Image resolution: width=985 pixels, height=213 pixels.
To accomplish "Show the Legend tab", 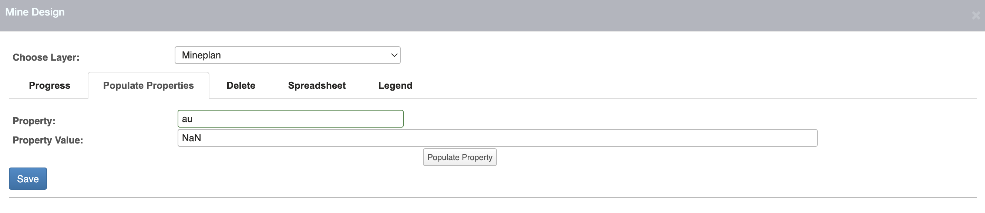I will point(395,85).
